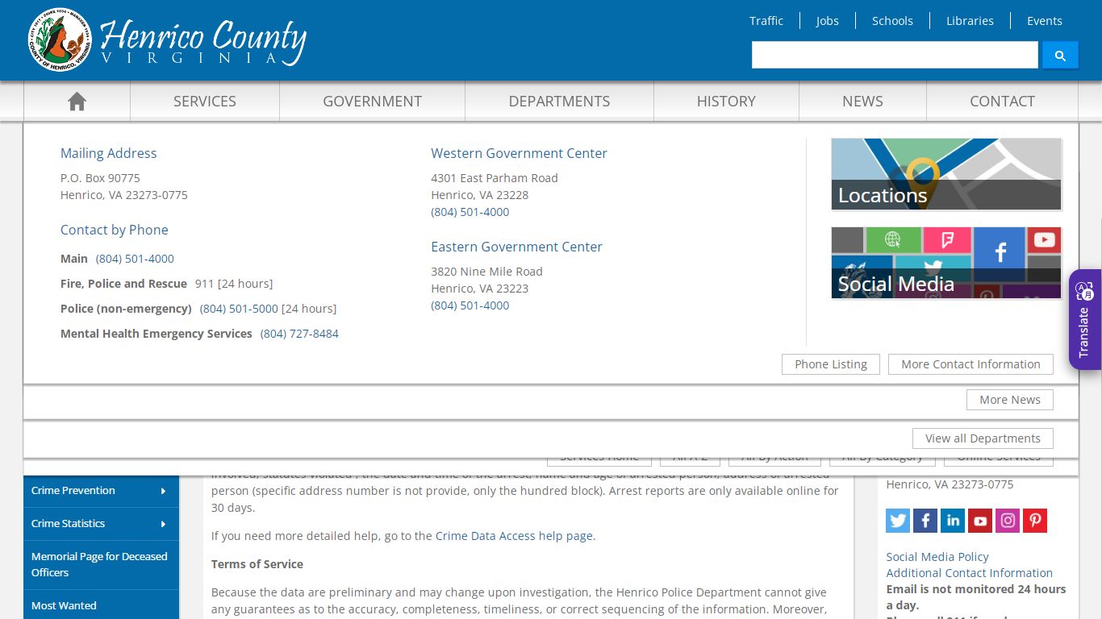The image size is (1102, 619).
Task: Focus the site search field
Action: click(x=895, y=56)
